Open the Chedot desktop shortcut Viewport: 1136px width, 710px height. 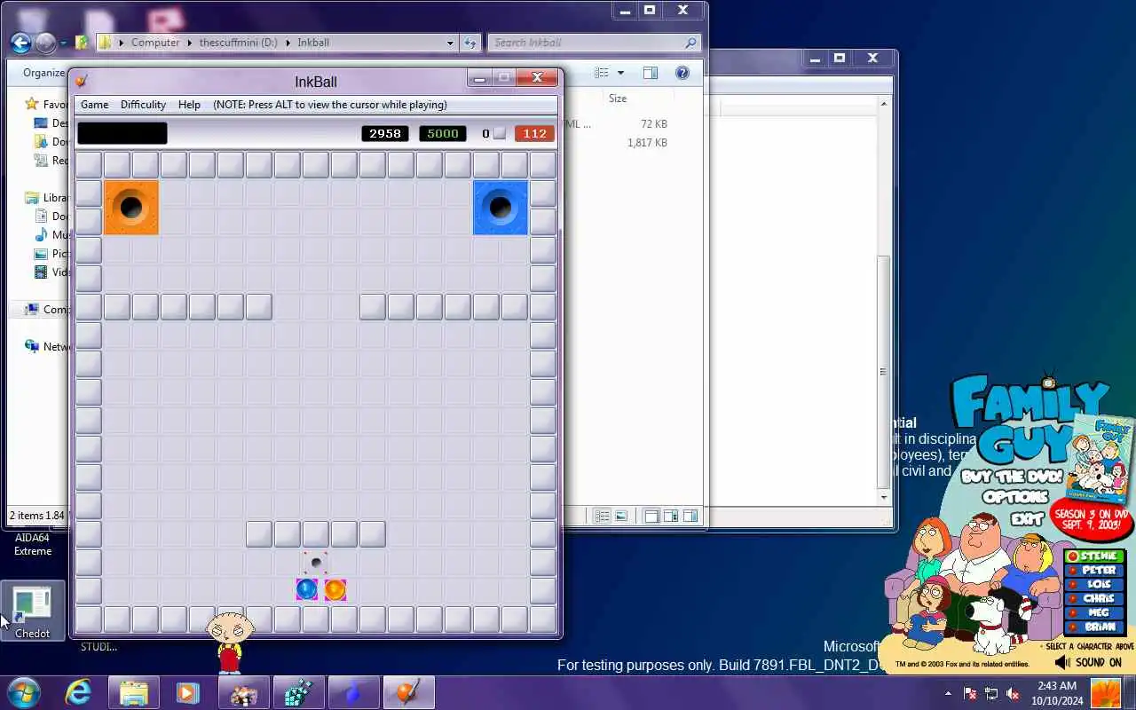pos(33,611)
